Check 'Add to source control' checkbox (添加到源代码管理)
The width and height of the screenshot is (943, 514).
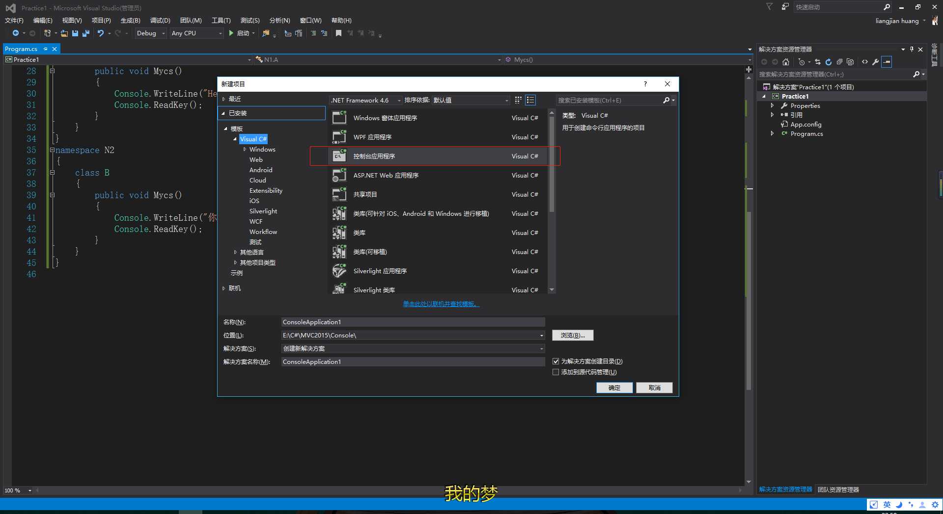(556, 372)
